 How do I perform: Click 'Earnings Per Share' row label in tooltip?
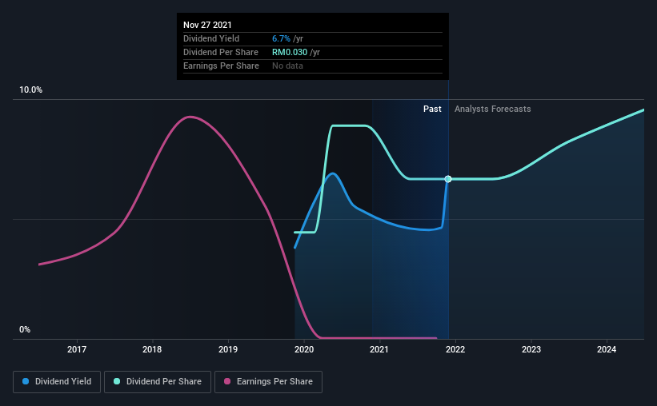point(221,66)
